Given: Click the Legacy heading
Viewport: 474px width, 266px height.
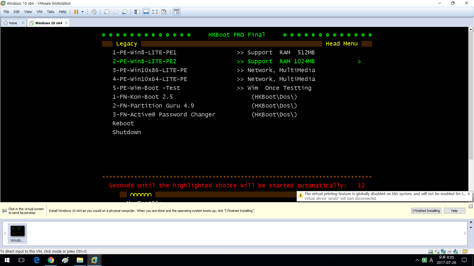Looking at the screenshot, I should click(127, 44).
